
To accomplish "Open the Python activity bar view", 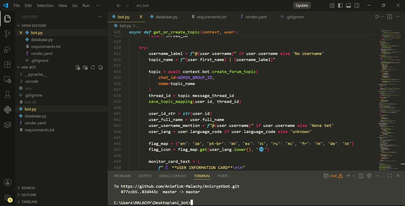I will (x=7, y=110).
